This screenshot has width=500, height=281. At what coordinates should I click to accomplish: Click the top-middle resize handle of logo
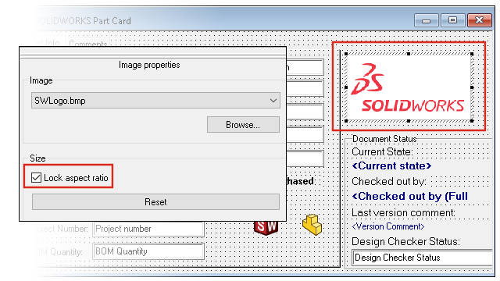(x=409, y=54)
